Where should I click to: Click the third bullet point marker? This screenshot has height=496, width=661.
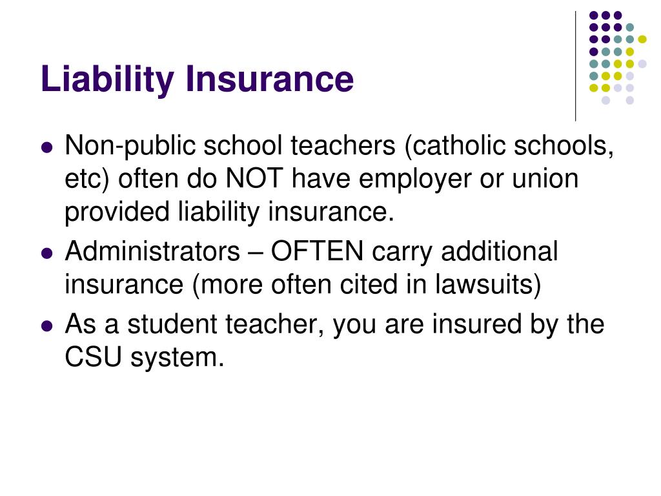tap(47, 326)
